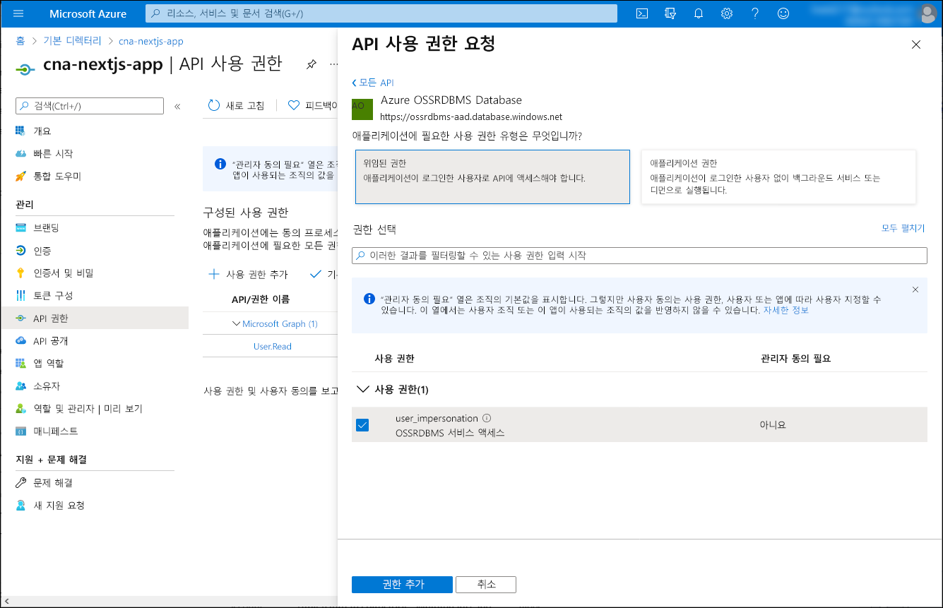The image size is (943, 608).
Task: Select API 권한 in the left menu
Action: [95, 318]
